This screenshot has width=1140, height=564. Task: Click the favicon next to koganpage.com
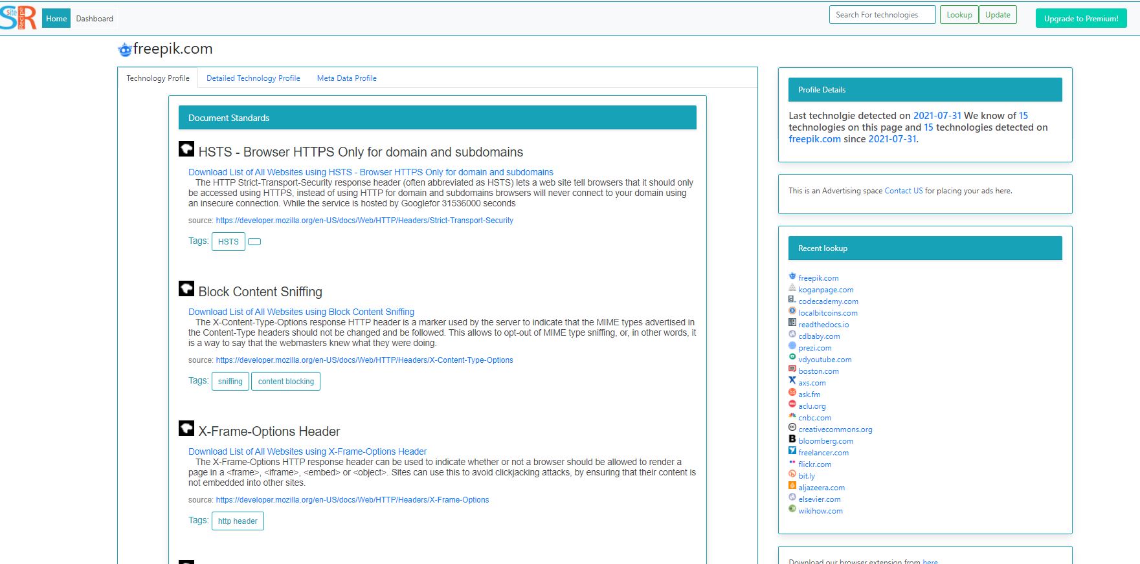(792, 288)
